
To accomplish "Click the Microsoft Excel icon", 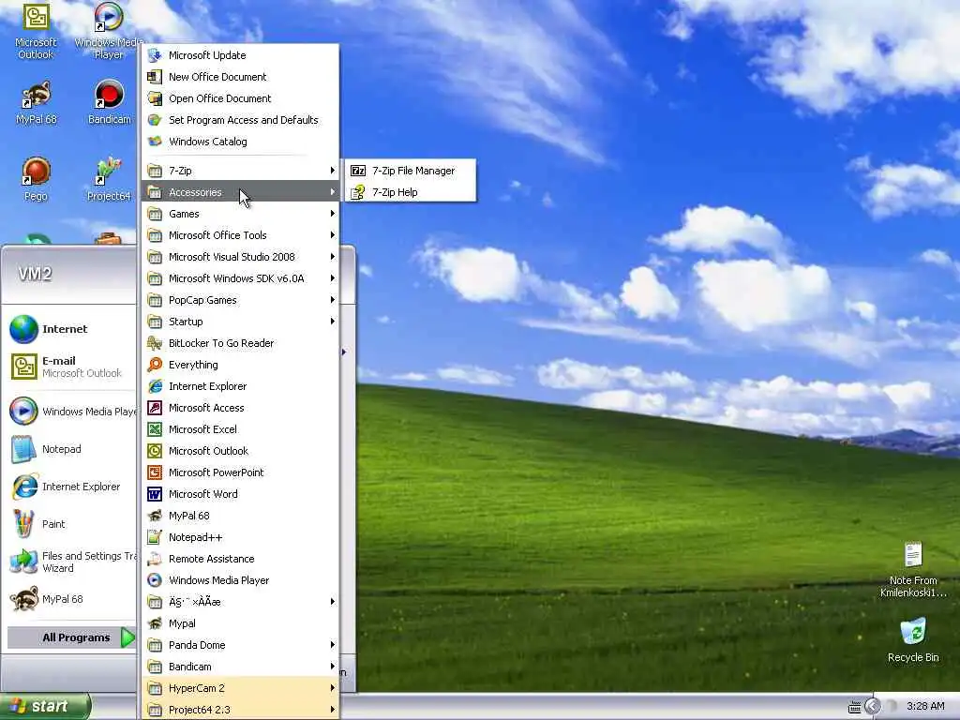I will pyautogui.click(x=155, y=429).
